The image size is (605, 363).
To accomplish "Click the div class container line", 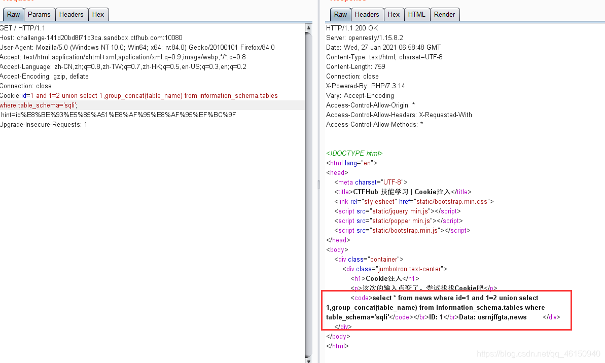I will (x=369, y=259).
